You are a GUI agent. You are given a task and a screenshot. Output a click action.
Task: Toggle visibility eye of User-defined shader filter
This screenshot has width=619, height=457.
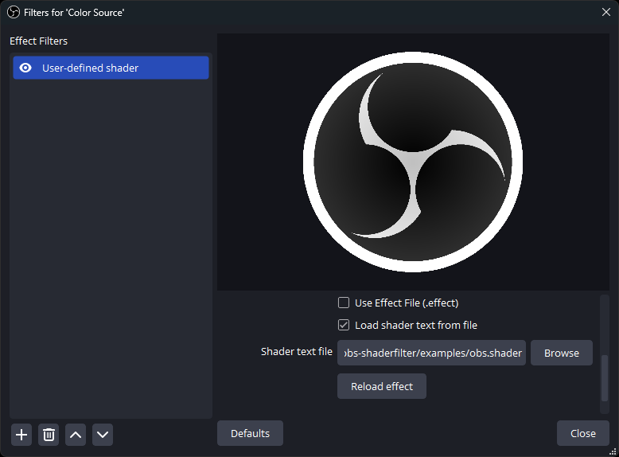click(x=25, y=68)
